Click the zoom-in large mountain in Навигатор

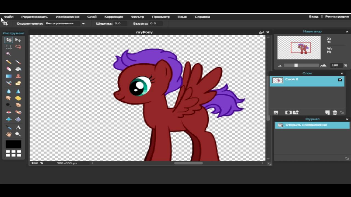click(x=323, y=65)
